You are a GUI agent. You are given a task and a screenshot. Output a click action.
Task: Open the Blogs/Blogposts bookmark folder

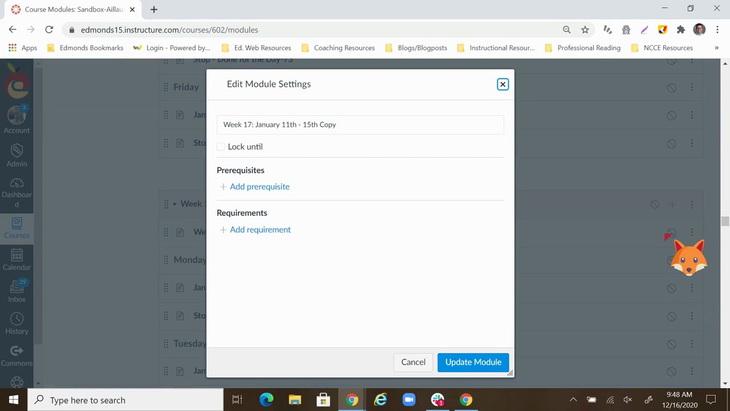(416, 48)
